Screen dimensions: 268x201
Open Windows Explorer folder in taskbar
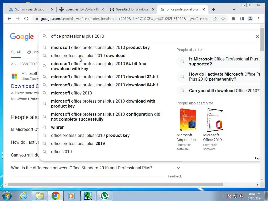(x=40, y=196)
